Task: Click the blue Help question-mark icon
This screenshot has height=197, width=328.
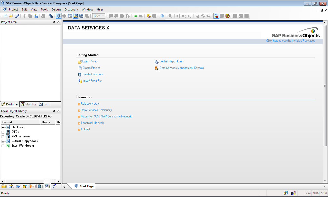Action: 162,16
